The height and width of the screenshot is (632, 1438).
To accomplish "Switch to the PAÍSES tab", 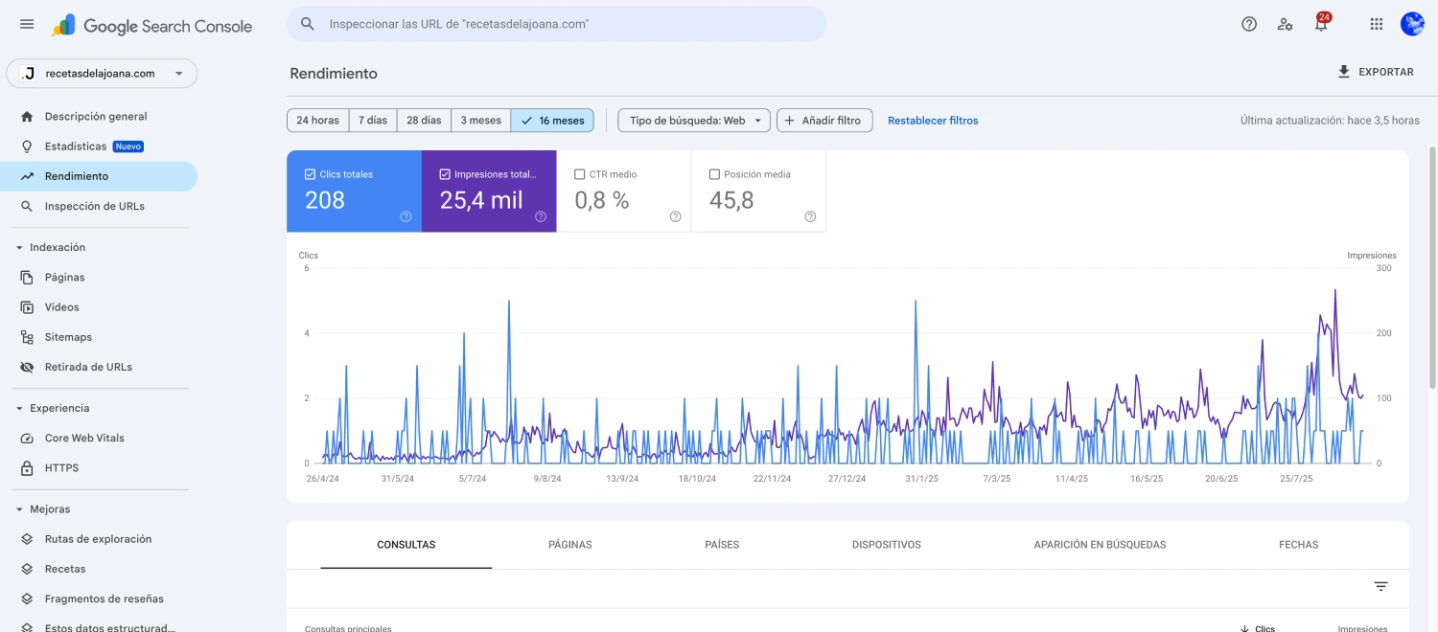I will pyautogui.click(x=722, y=545).
